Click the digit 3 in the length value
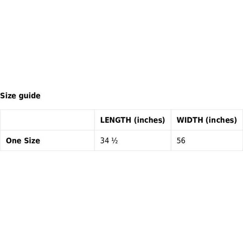Image resolution: width=243 pixels, height=243 pixels. tap(103, 141)
